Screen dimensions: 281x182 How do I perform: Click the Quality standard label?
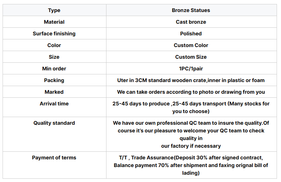(x=54, y=123)
